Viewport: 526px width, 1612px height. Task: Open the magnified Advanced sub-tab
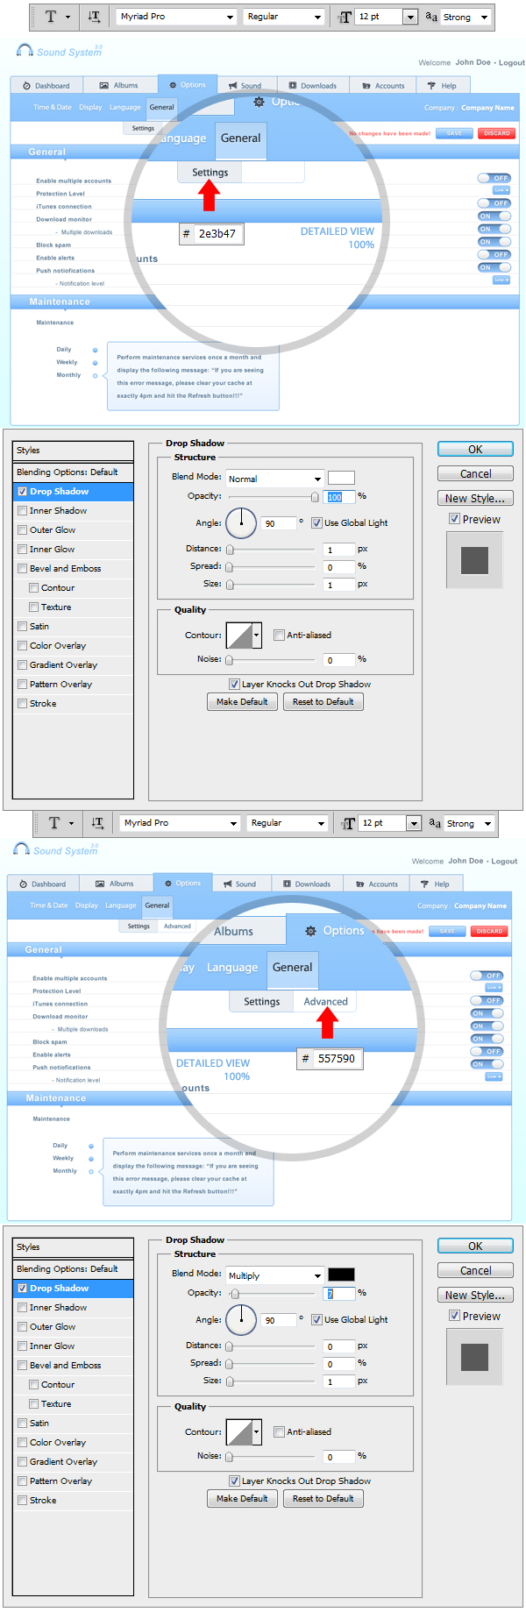point(325,1001)
